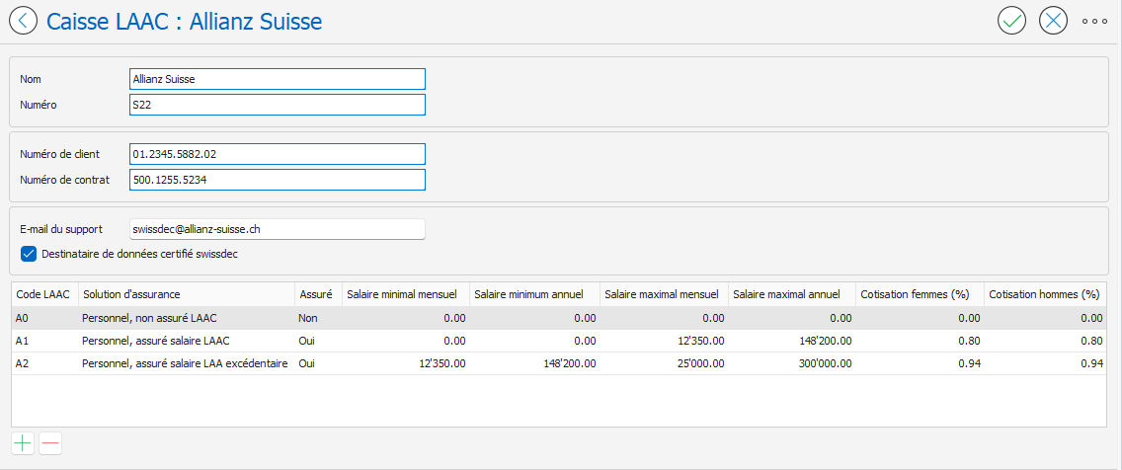Select A1 maximal annual salary 148'200.00
The height and width of the screenshot is (470, 1122).
[x=792, y=341]
